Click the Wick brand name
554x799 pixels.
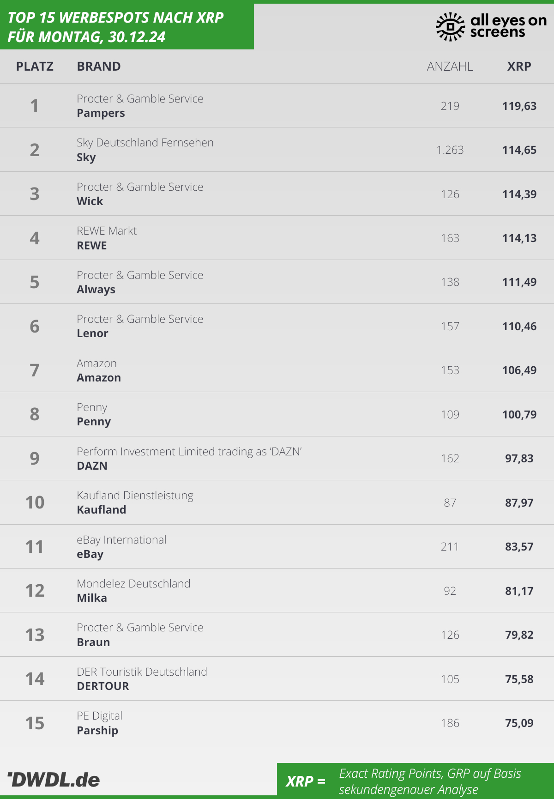[x=90, y=201]
